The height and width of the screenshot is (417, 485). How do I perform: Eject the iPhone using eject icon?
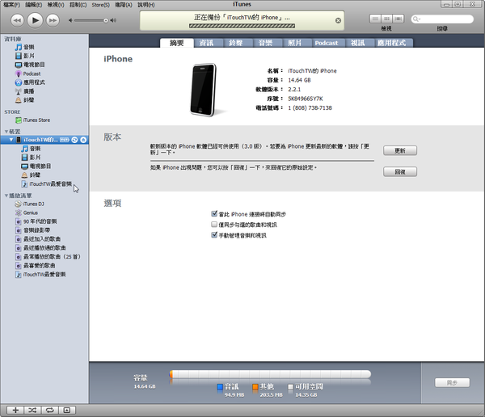(83, 140)
